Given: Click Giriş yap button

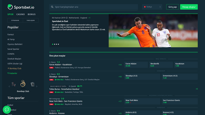Looking at the screenshot, I should 173,7.
